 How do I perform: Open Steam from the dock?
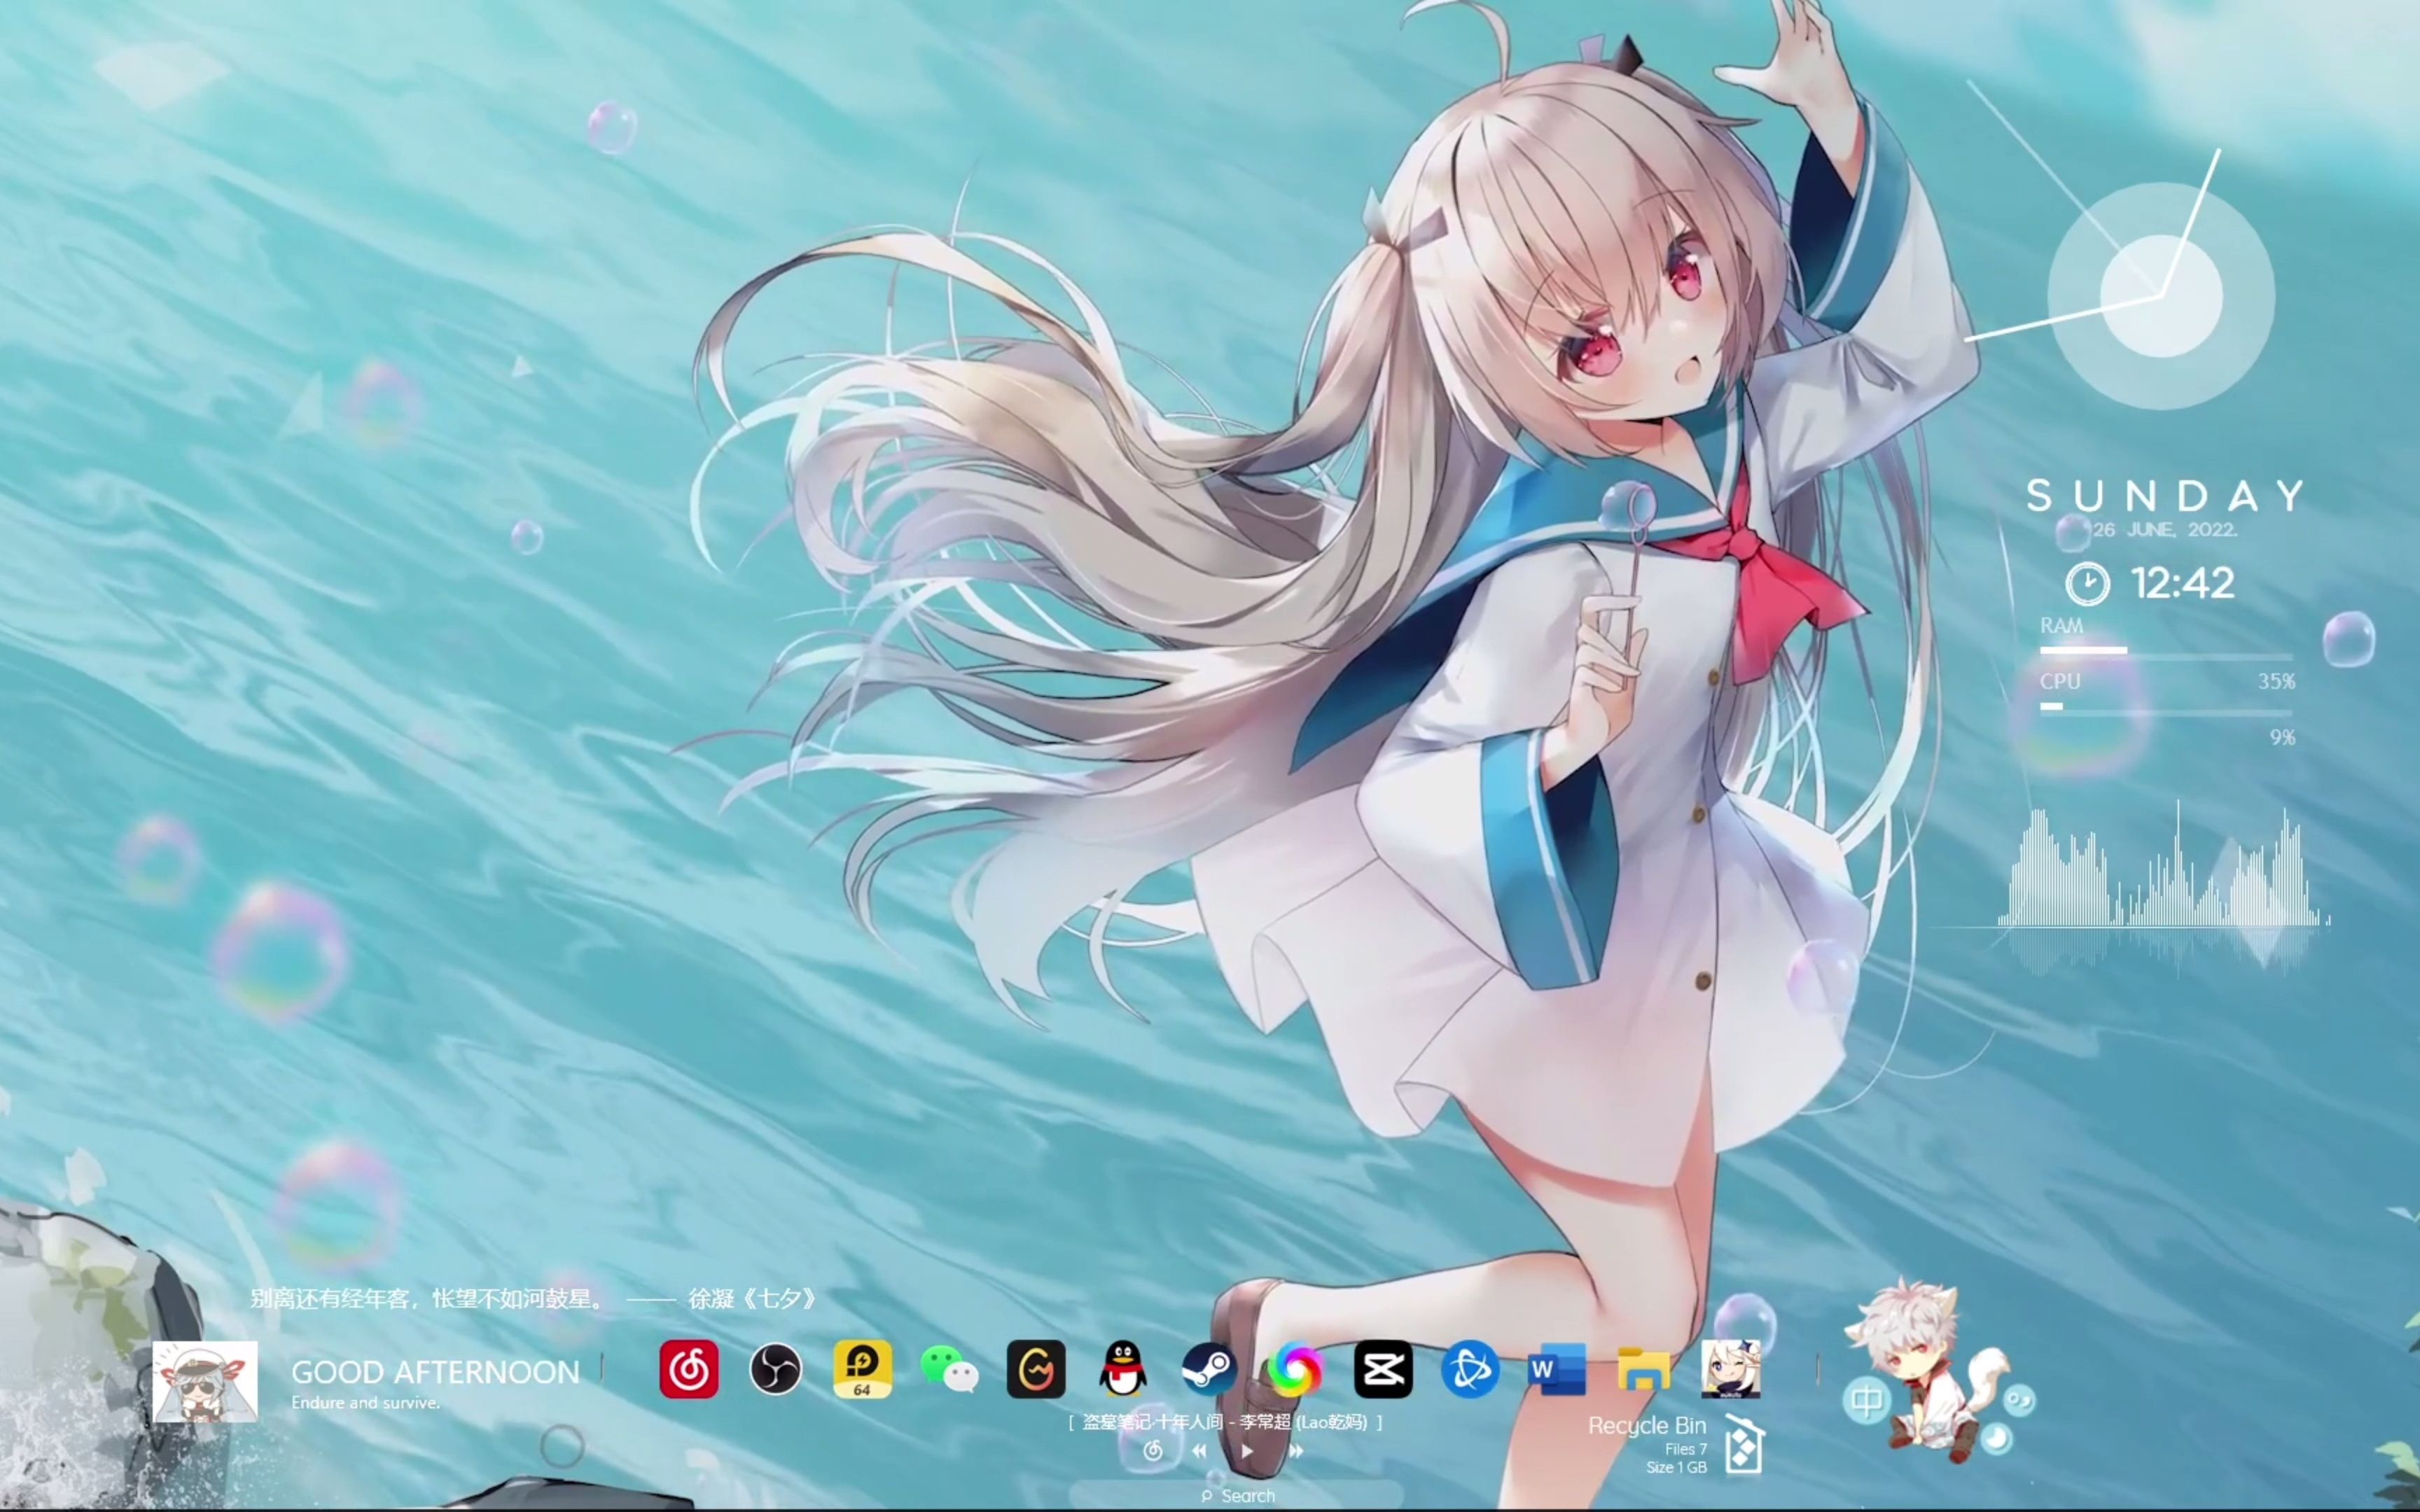click(x=1209, y=1369)
